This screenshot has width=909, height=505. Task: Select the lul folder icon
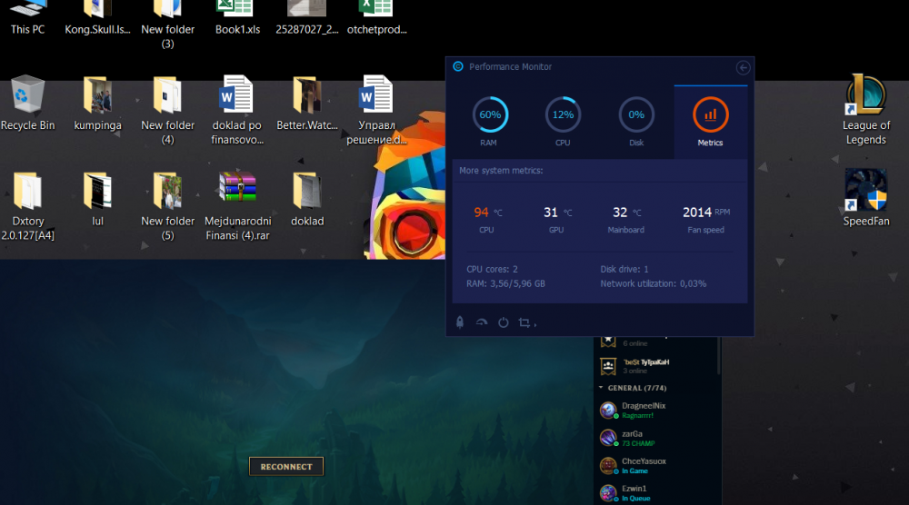[x=97, y=199]
